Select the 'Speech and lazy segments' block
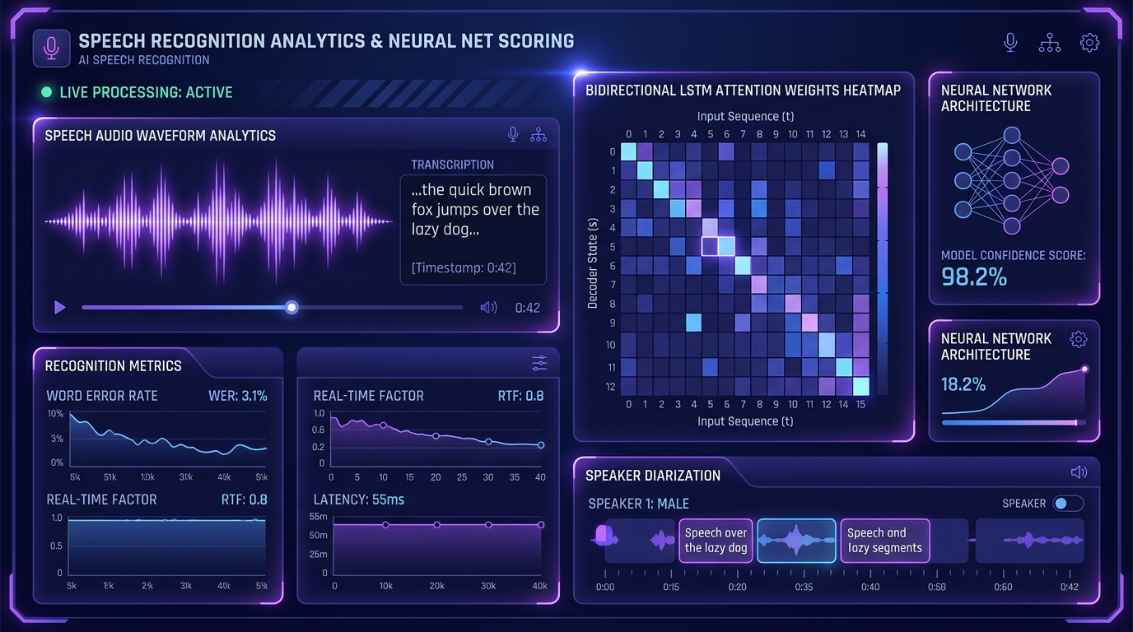Image resolution: width=1133 pixels, height=632 pixels. tap(885, 541)
